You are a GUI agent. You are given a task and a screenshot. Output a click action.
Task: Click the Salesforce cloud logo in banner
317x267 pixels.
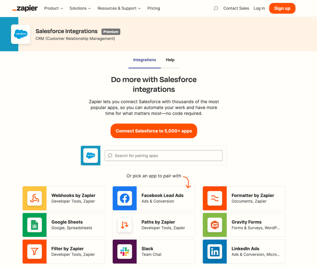point(21,34)
